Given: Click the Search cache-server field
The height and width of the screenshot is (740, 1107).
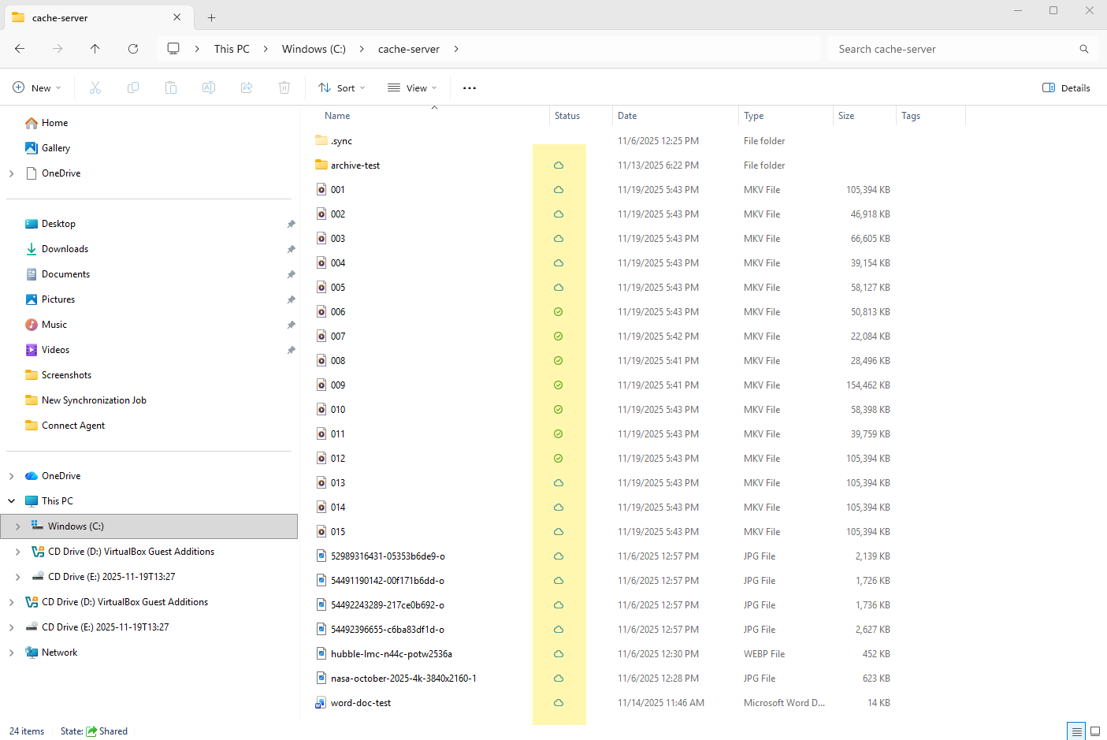Looking at the screenshot, I should (953, 49).
